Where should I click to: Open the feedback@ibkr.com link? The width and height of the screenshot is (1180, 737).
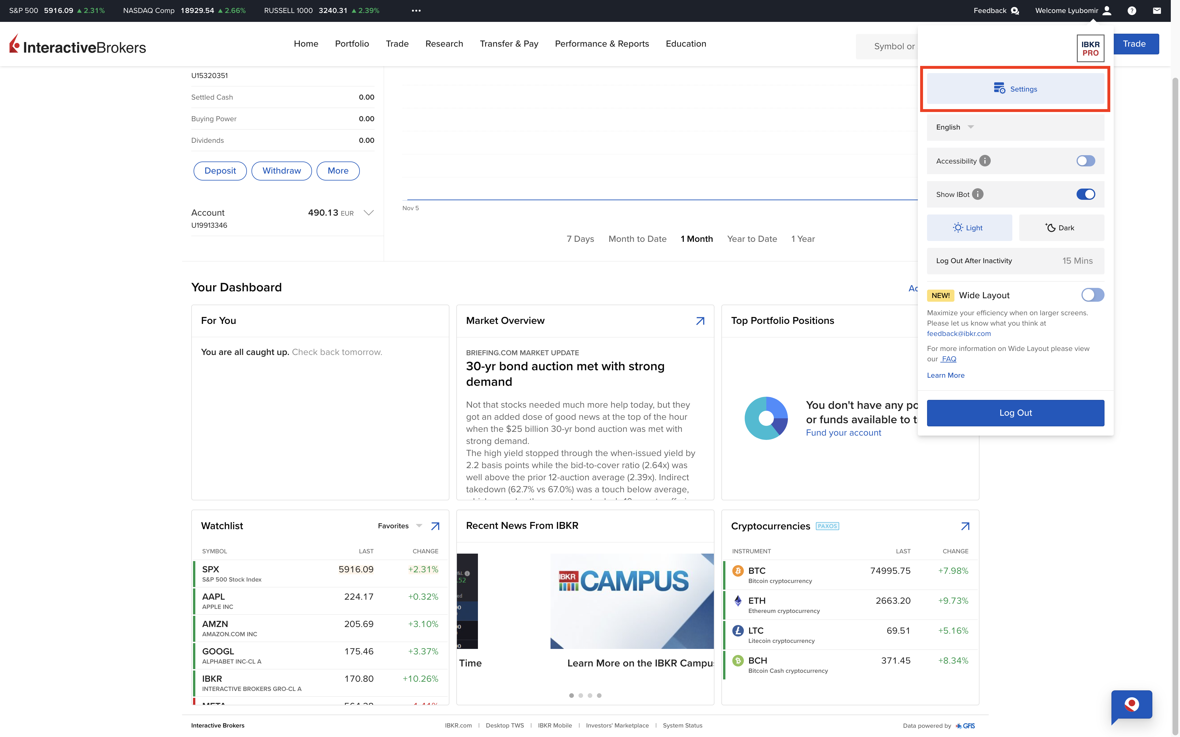coord(959,333)
